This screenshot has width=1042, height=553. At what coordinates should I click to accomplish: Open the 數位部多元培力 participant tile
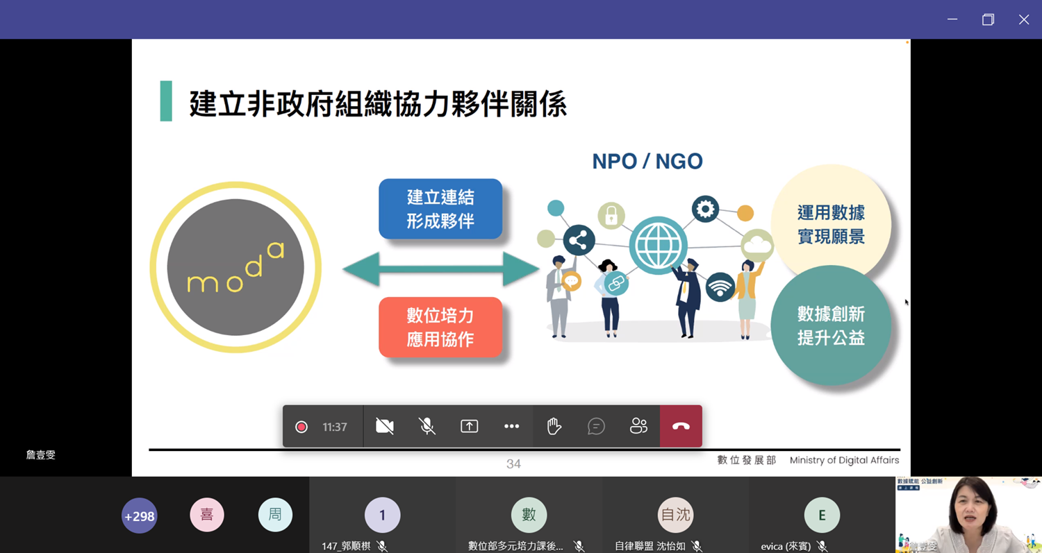(529, 516)
